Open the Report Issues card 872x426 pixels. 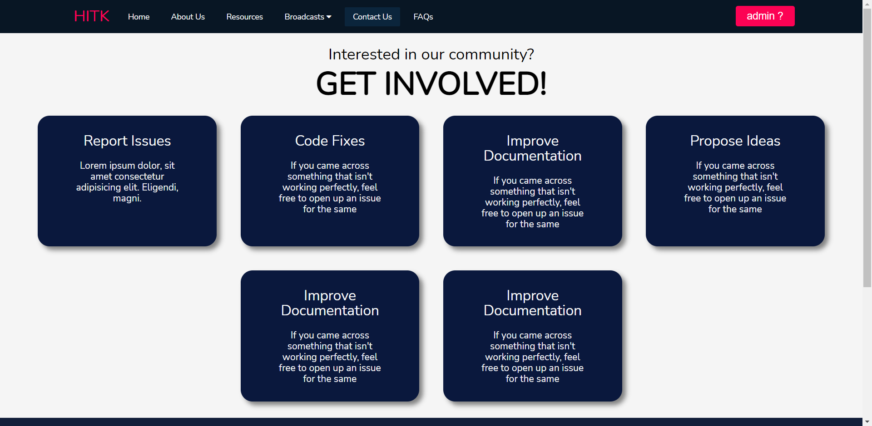[x=127, y=181]
